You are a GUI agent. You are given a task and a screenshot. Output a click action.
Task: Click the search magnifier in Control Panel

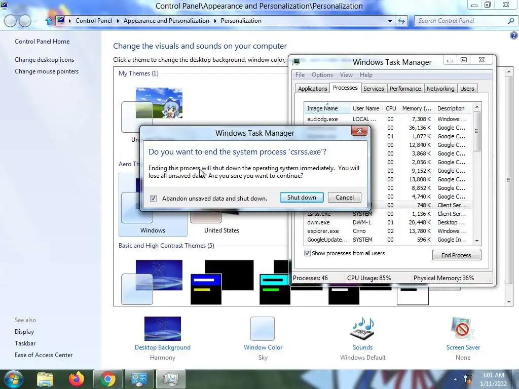click(x=511, y=21)
